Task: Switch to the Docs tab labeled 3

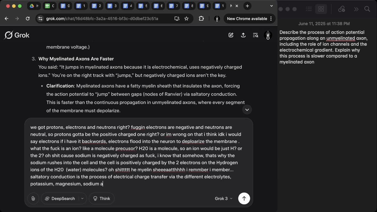Action: tap(112, 6)
